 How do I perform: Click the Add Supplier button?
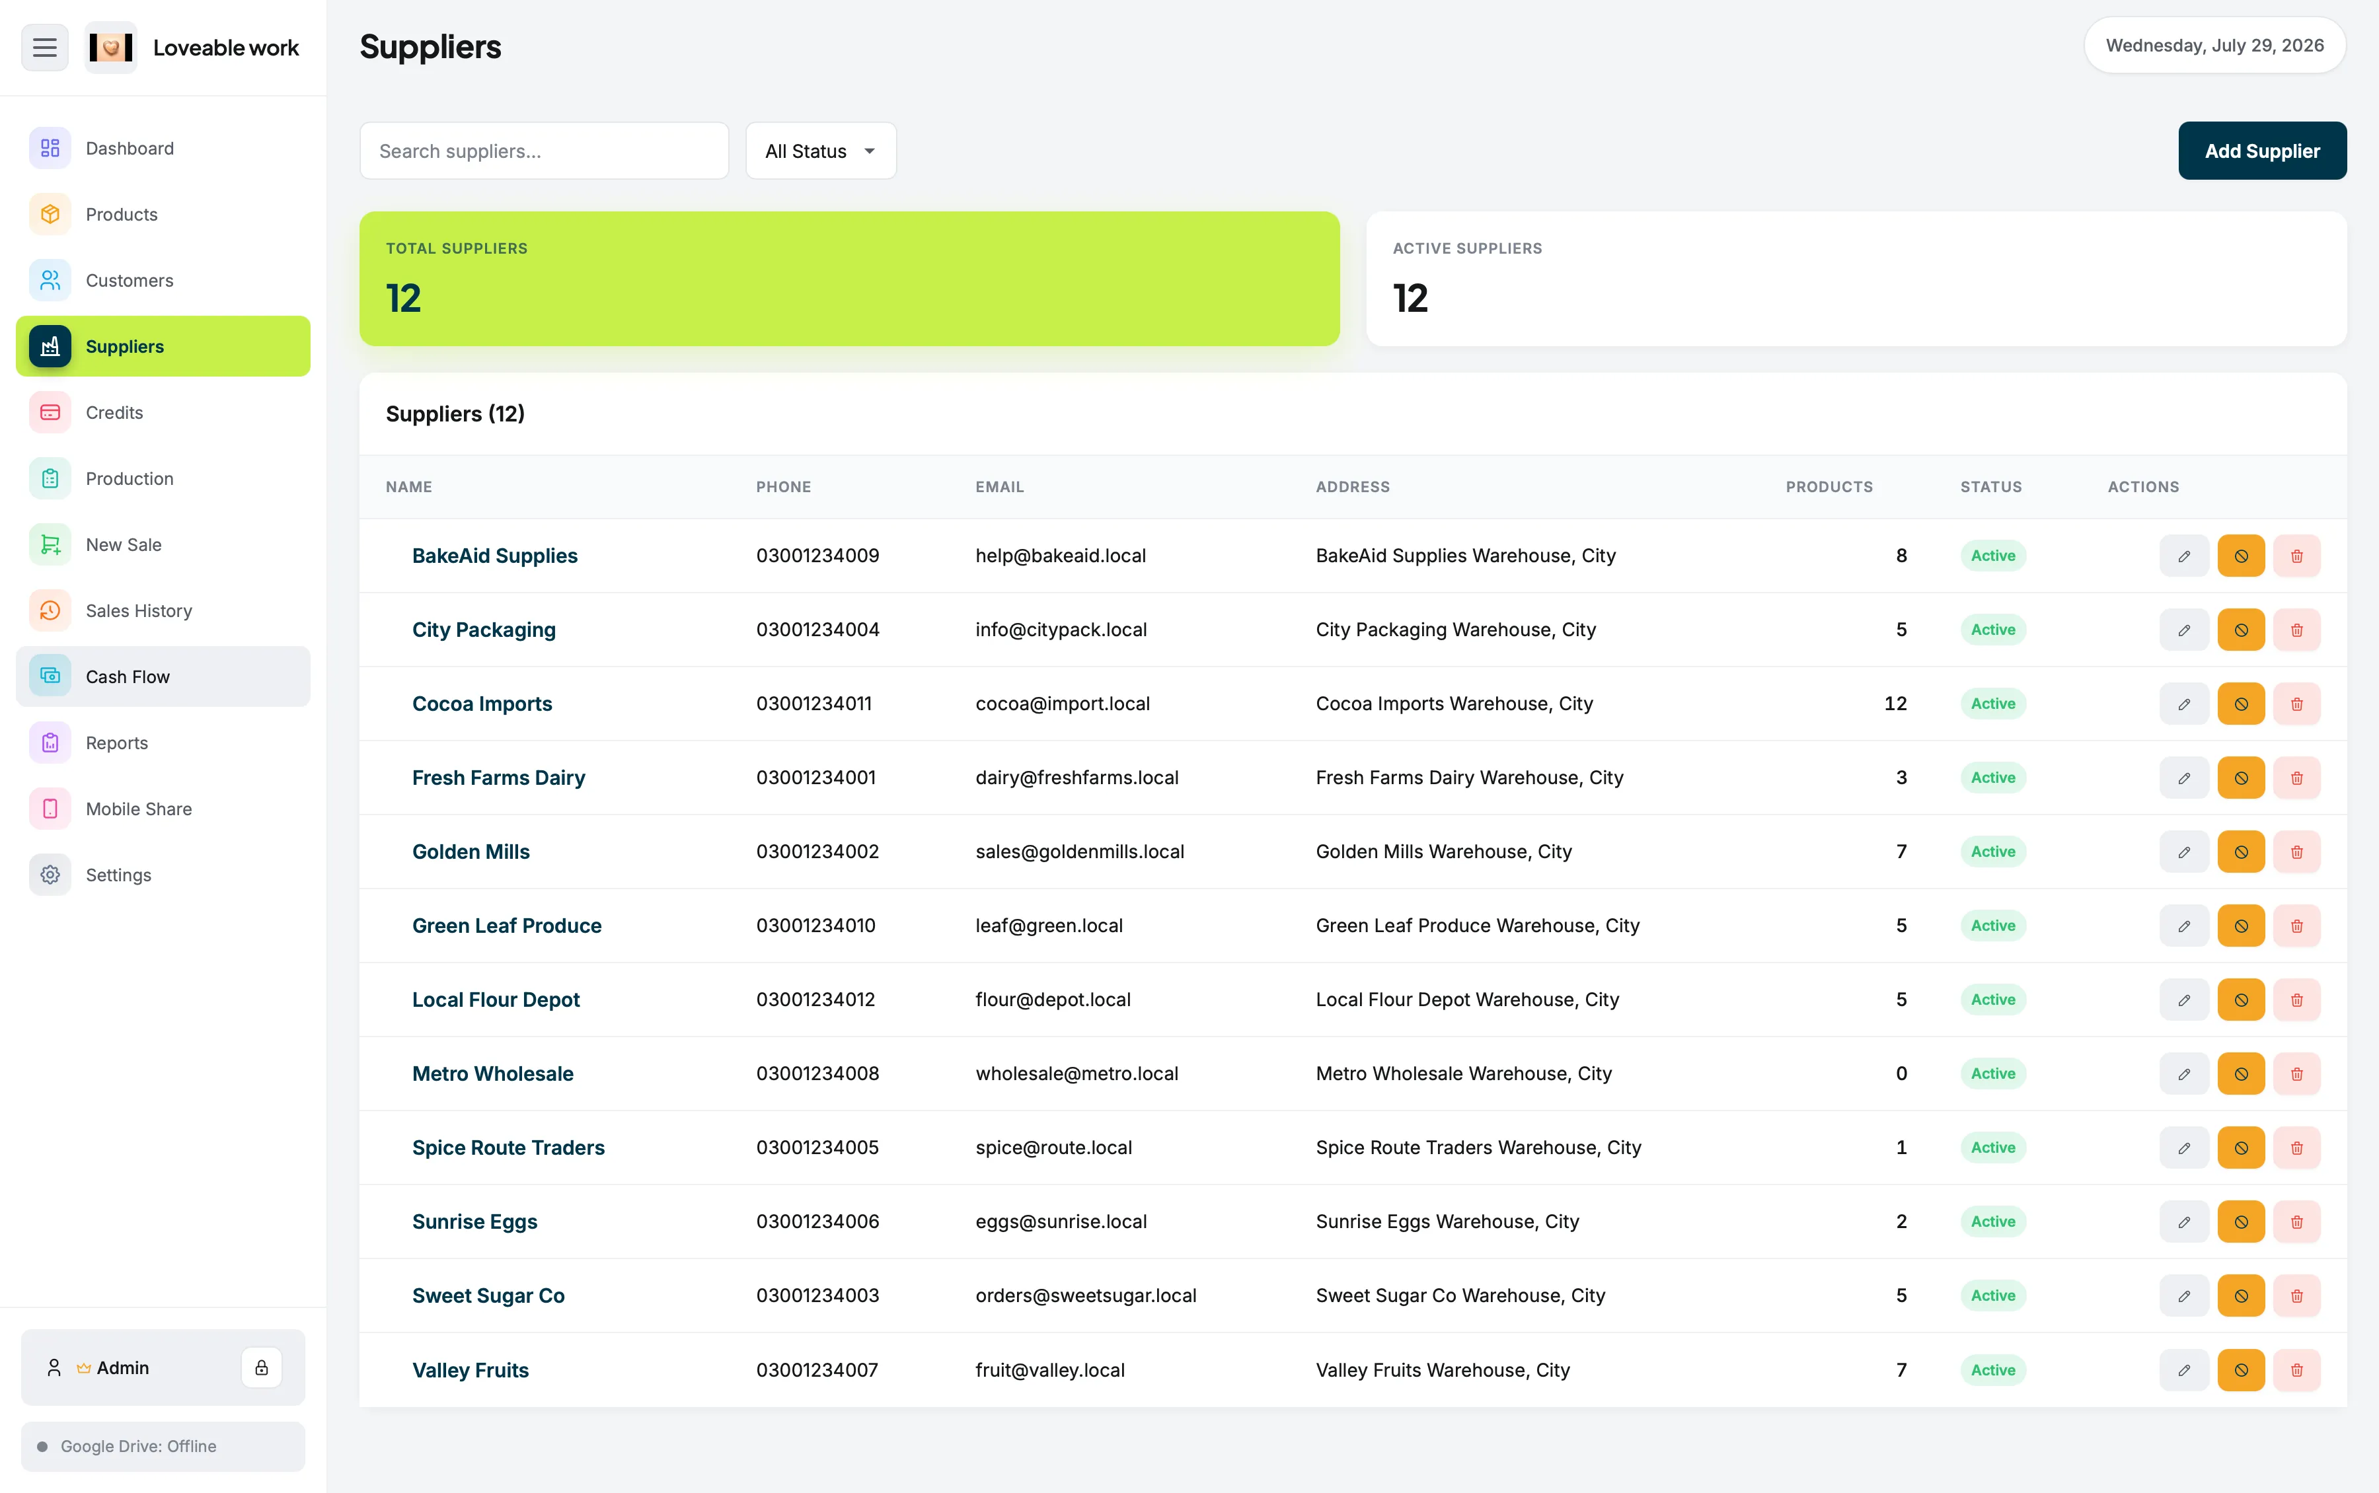point(2261,151)
